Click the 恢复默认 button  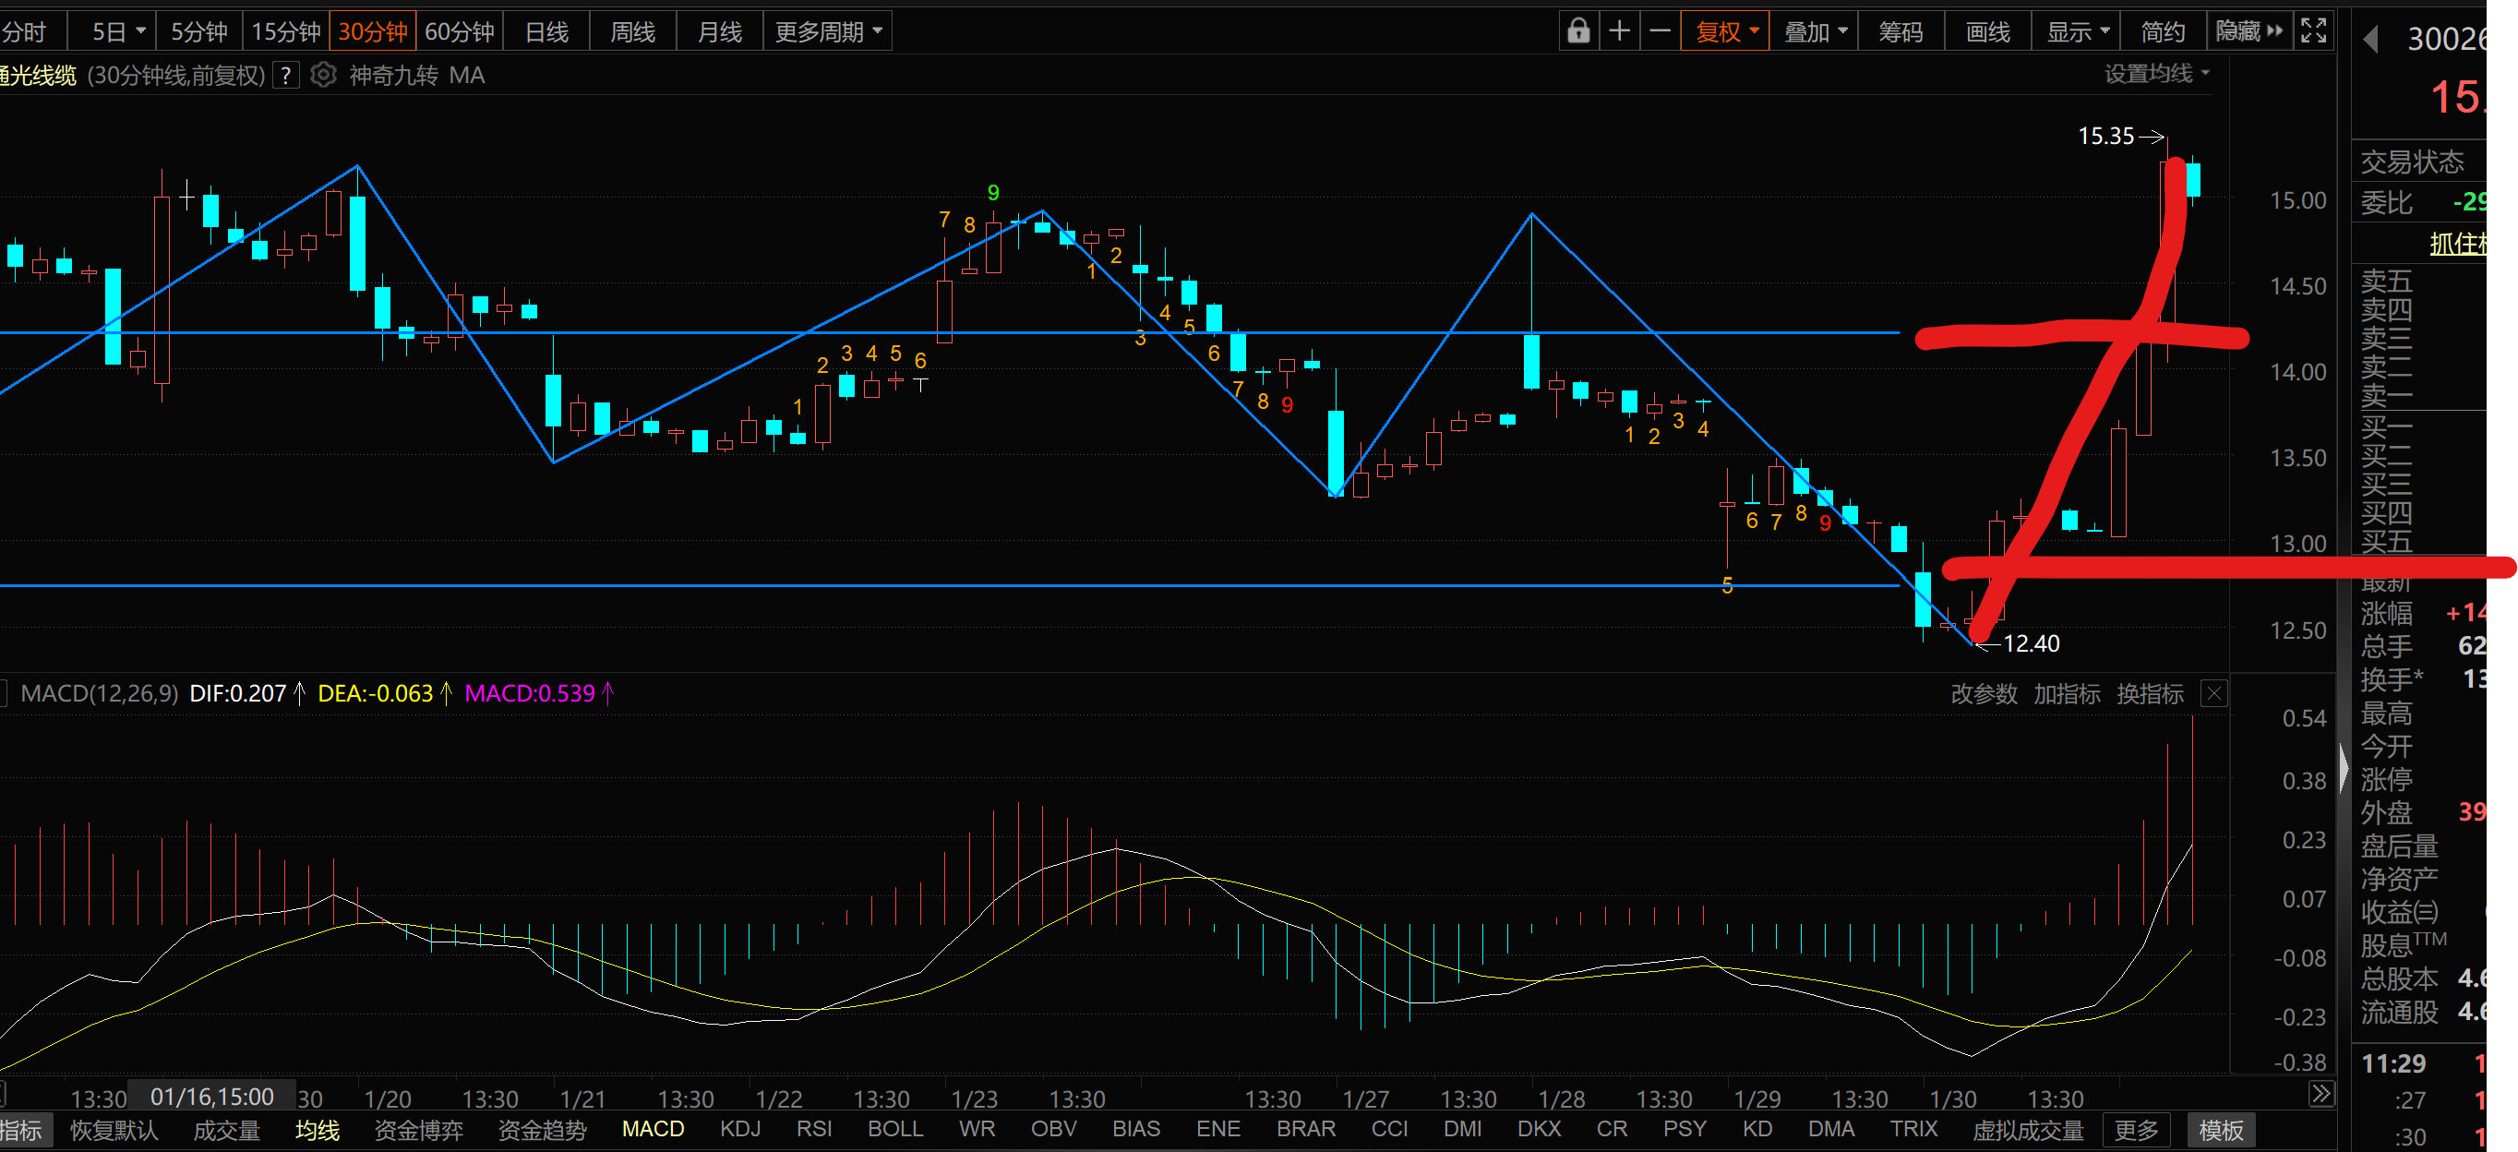pyautogui.click(x=114, y=1130)
